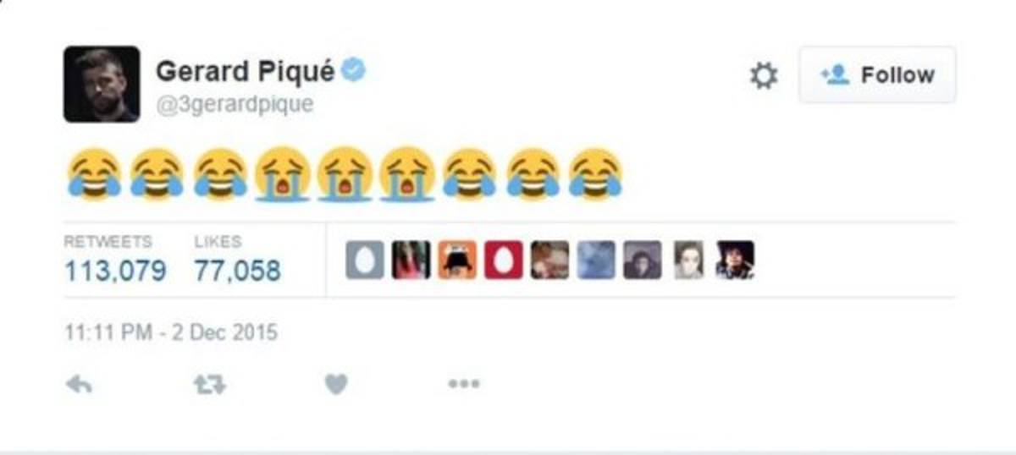This screenshot has width=1016, height=455.
Task: Open Gerard Piqué's profile picture
Action: (102, 84)
